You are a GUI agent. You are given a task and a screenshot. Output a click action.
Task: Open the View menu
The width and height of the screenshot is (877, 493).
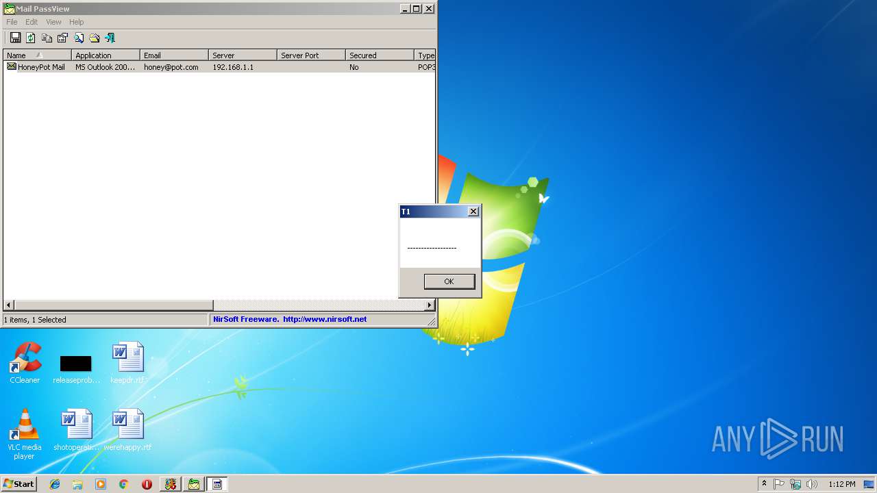coord(53,22)
